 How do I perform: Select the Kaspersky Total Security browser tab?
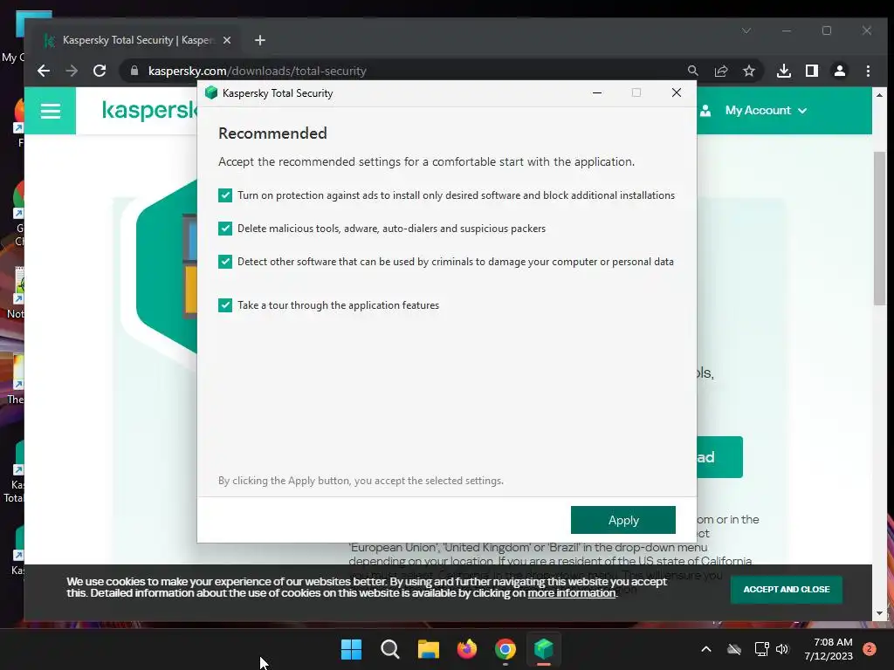(x=137, y=40)
